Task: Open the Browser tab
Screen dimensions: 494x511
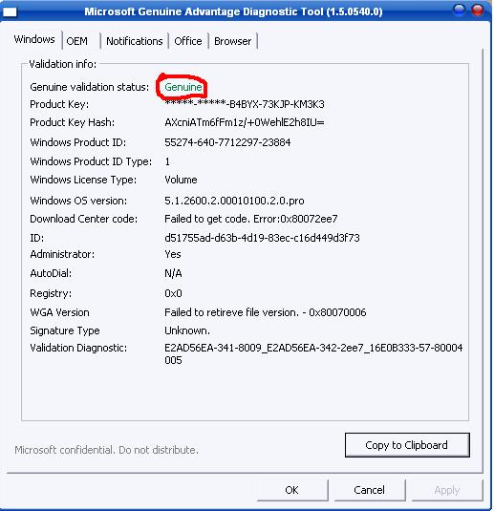Action: (x=233, y=41)
